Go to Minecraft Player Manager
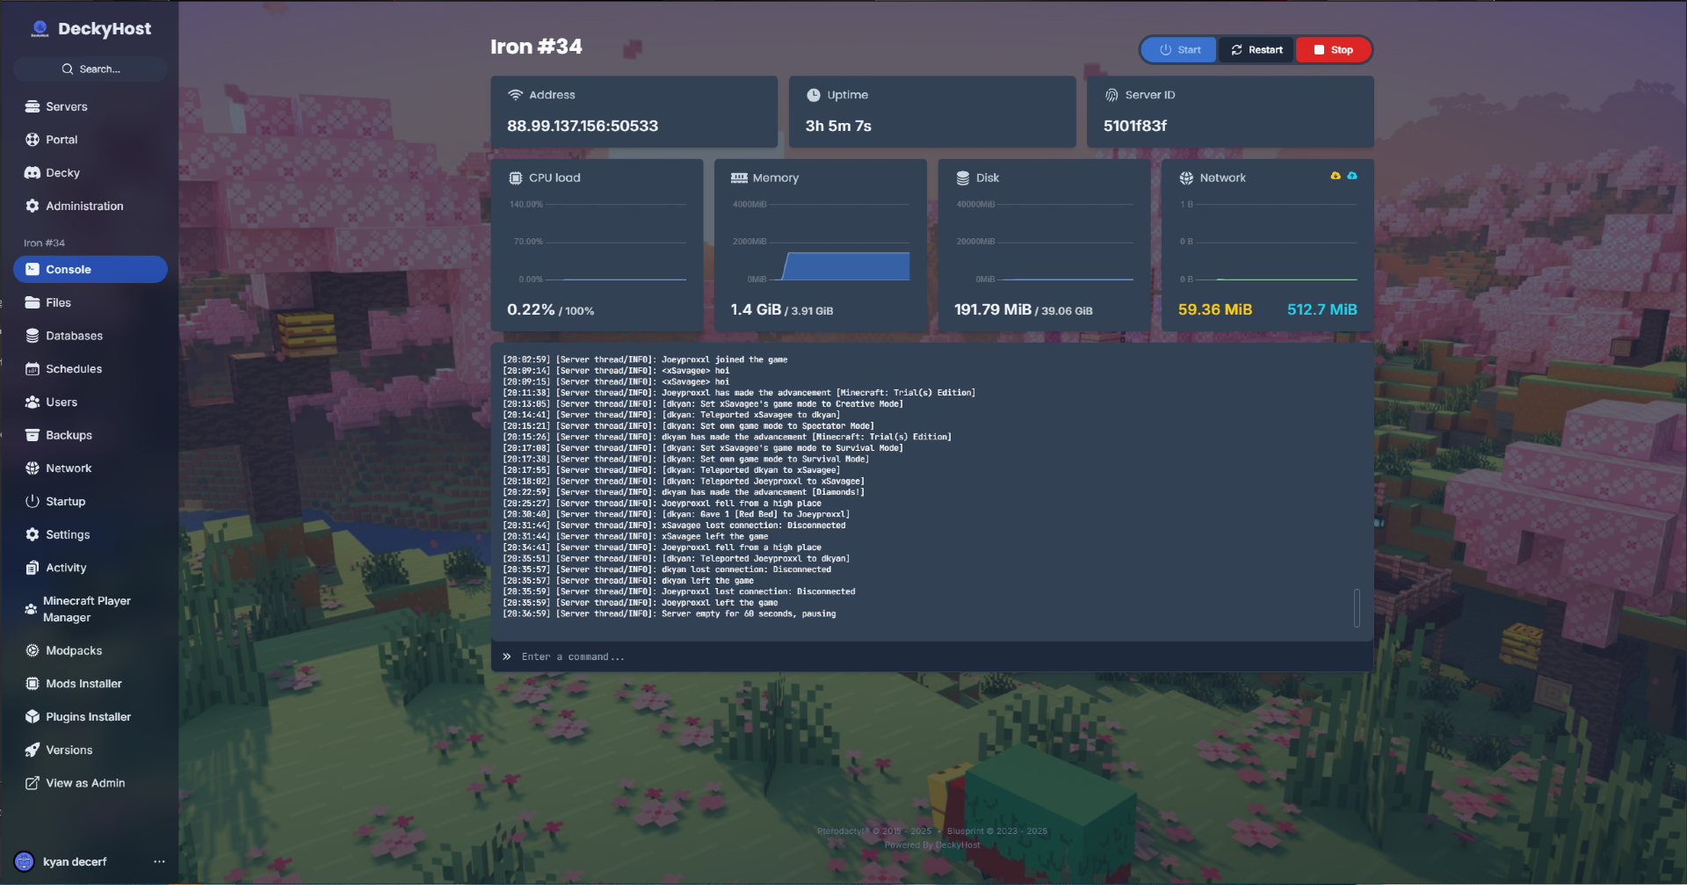The image size is (1687, 885). pos(86,609)
